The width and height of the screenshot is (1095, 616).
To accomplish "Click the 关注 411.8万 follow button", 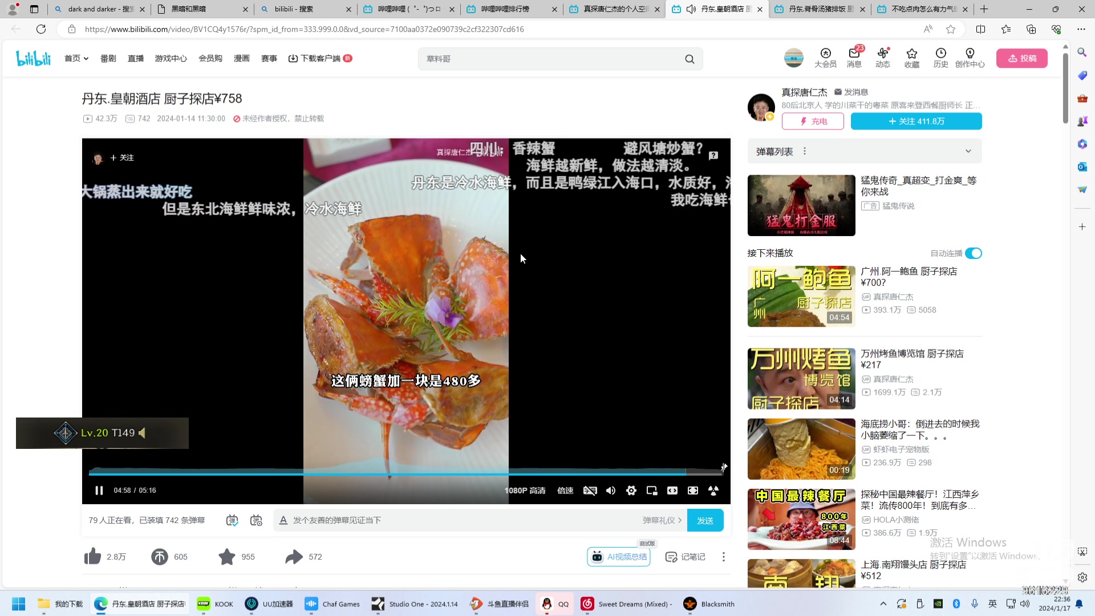I will 916,121.
